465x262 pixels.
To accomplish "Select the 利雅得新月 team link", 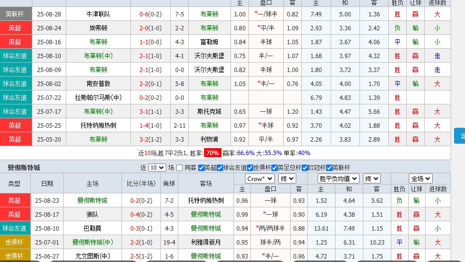I will coord(206,242).
